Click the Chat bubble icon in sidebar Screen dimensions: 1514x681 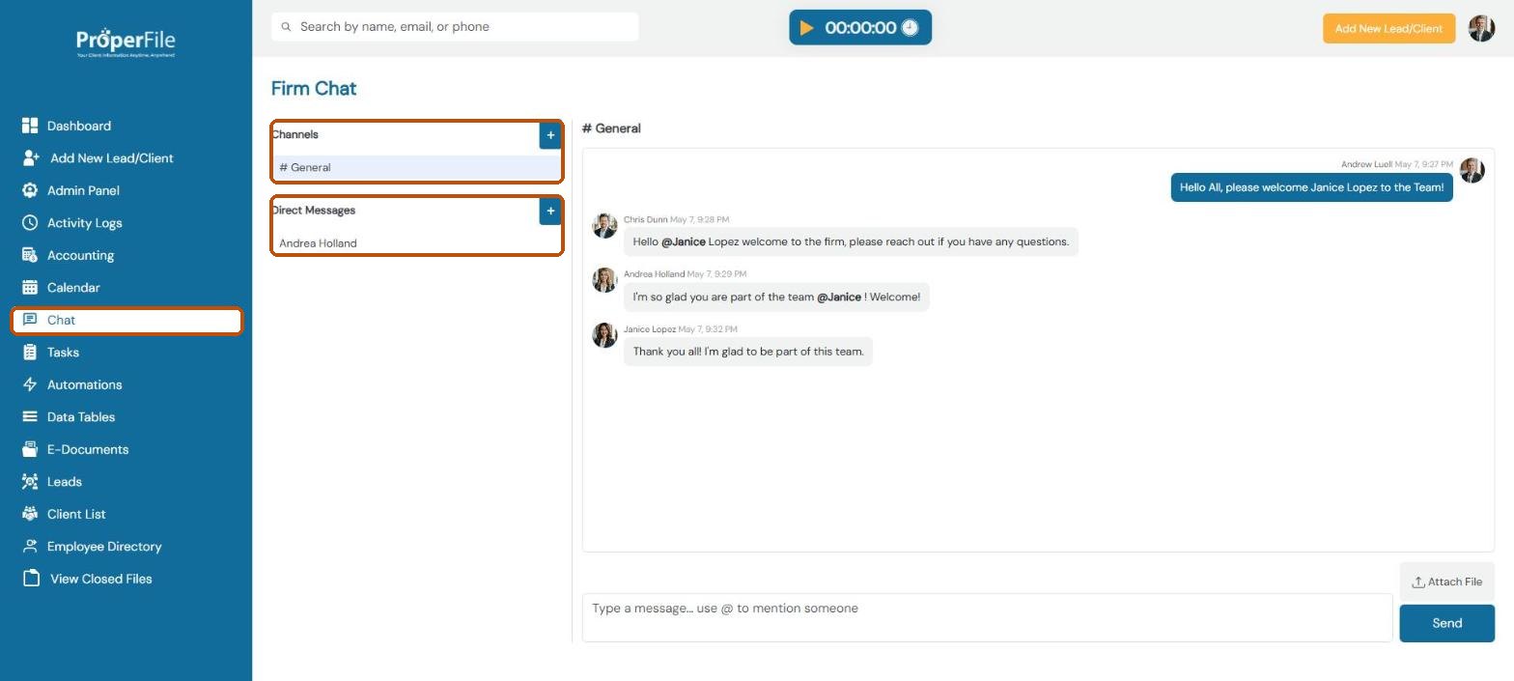[x=30, y=320]
